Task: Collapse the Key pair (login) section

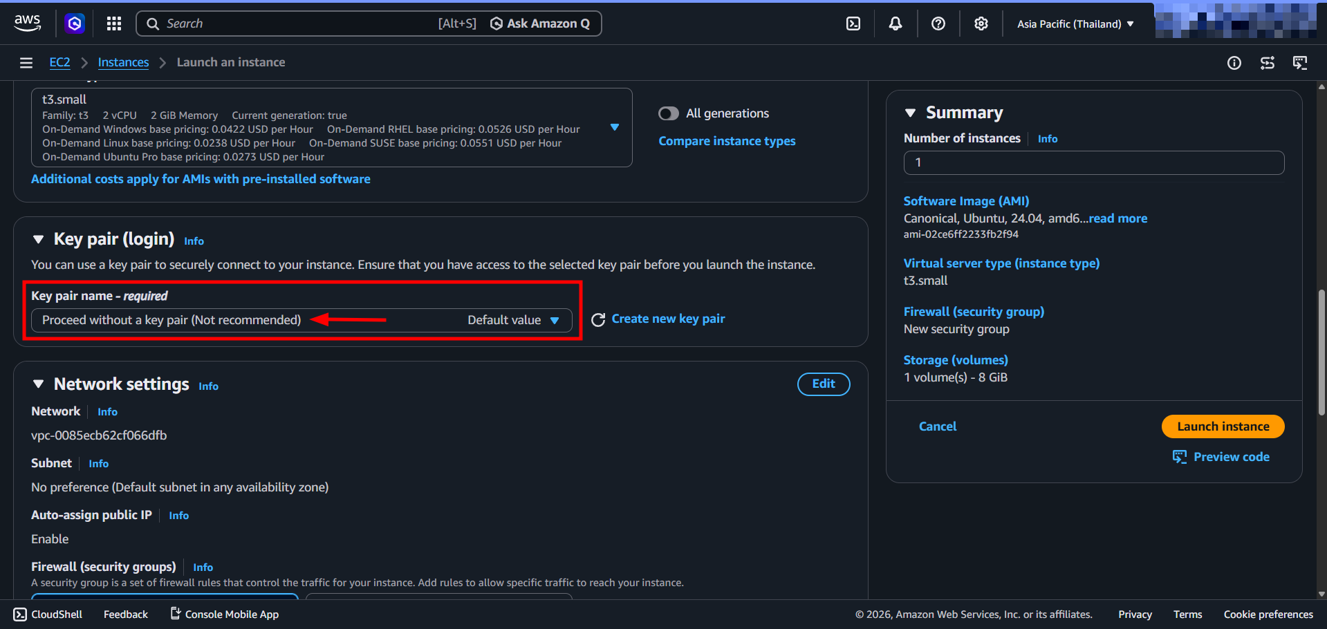Action: (38, 239)
